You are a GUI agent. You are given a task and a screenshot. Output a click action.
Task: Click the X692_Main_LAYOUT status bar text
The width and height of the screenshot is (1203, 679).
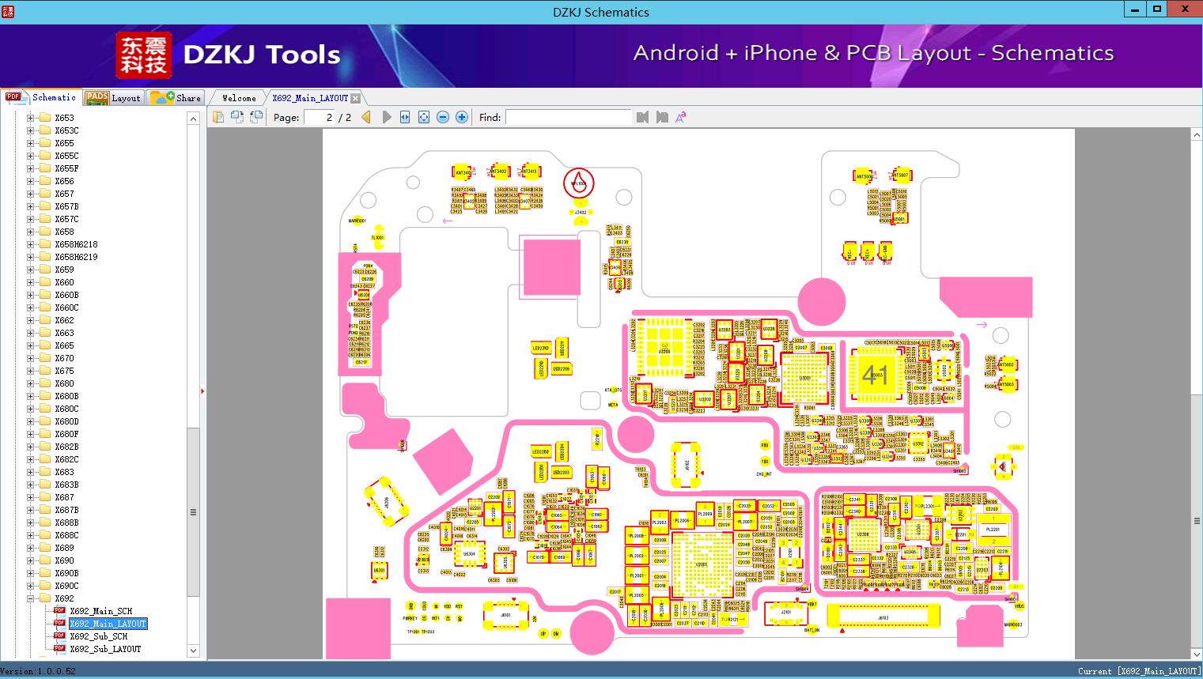(1139, 671)
